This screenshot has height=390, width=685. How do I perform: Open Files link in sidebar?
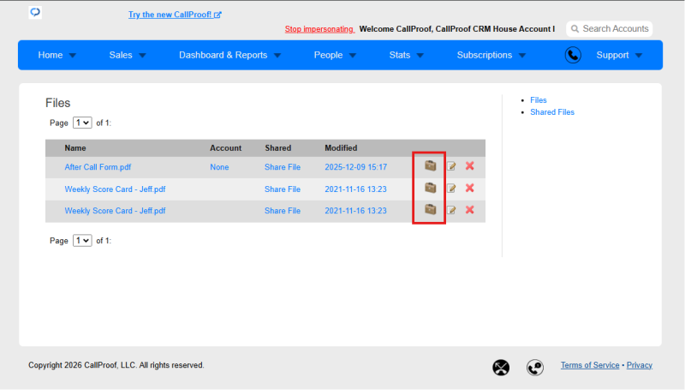click(x=539, y=100)
